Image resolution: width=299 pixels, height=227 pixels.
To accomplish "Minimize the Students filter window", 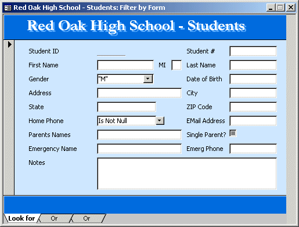I will click(x=271, y=8).
